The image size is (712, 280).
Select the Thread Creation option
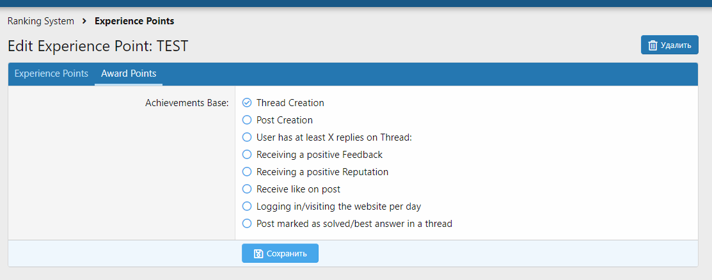click(x=247, y=103)
